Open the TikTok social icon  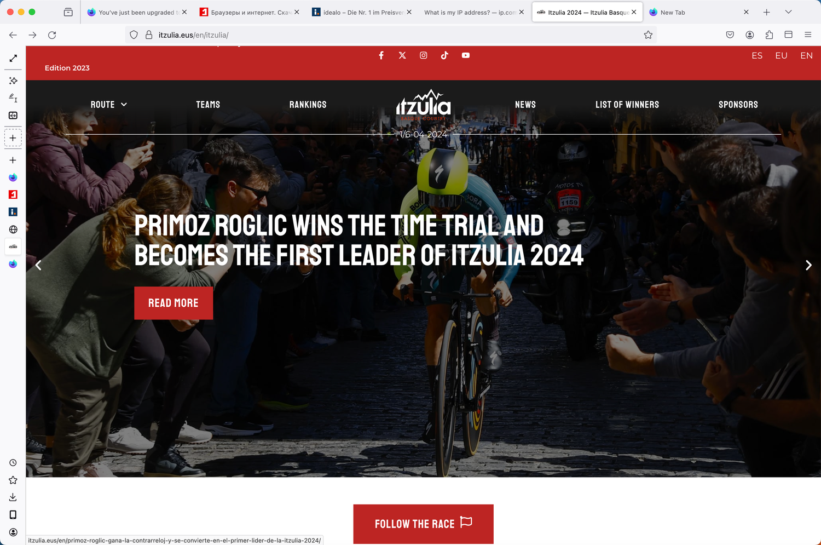click(x=444, y=55)
